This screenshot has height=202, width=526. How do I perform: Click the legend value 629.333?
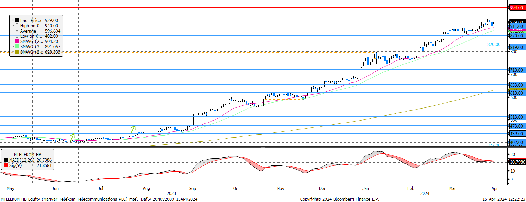pyautogui.click(x=53, y=52)
